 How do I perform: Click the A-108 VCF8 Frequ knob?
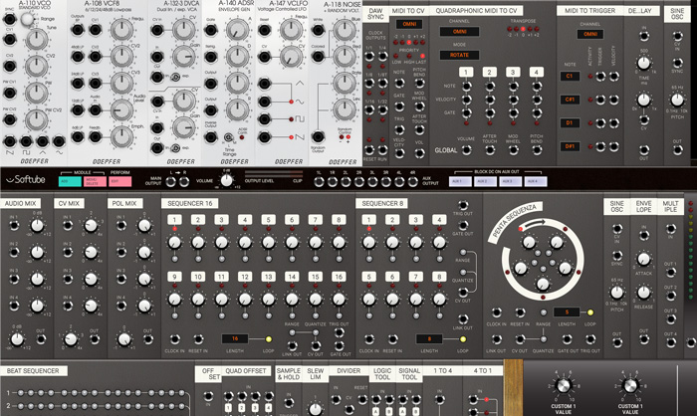pyautogui.click(x=121, y=30)
